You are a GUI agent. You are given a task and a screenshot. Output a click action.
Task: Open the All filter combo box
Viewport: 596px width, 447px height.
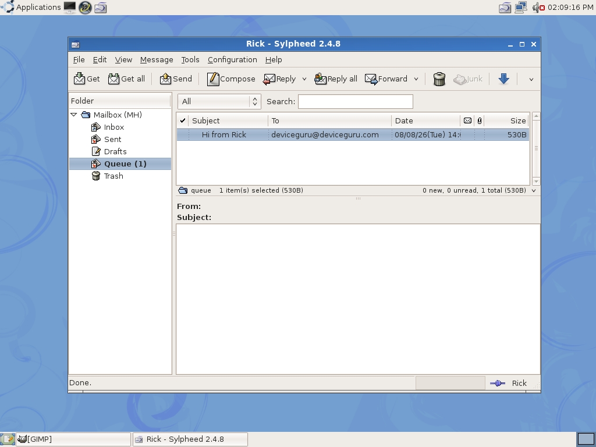[x=219, y=101]
